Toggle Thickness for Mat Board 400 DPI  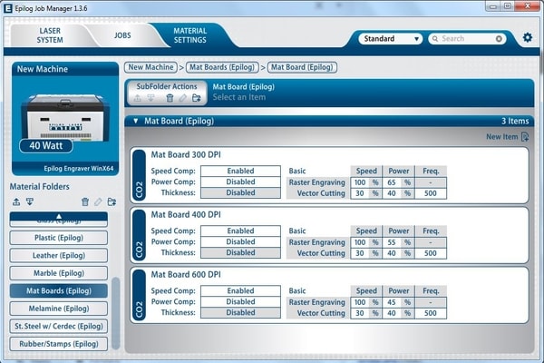coord(240,252)
